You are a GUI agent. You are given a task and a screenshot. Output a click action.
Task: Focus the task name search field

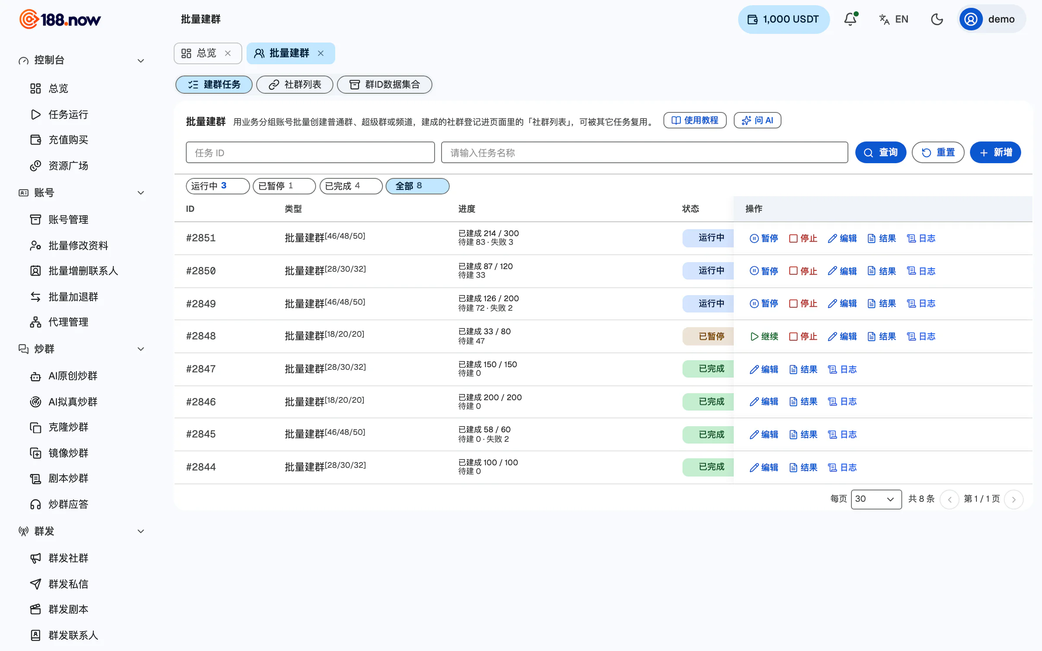tap(644, 152)
